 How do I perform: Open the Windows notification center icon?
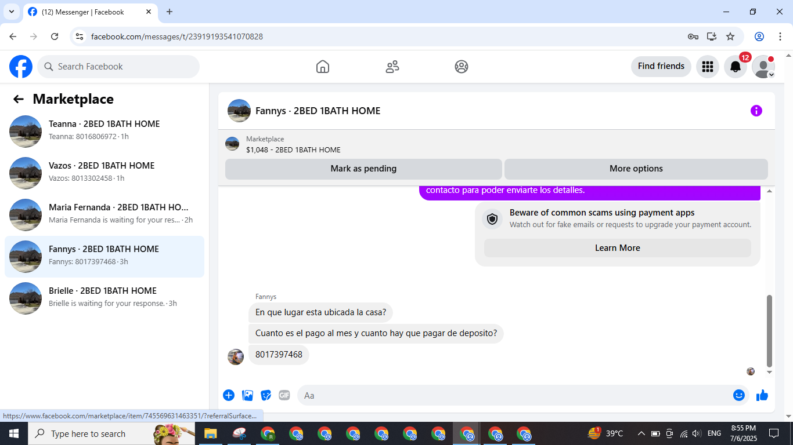click(x=773, y=433)
